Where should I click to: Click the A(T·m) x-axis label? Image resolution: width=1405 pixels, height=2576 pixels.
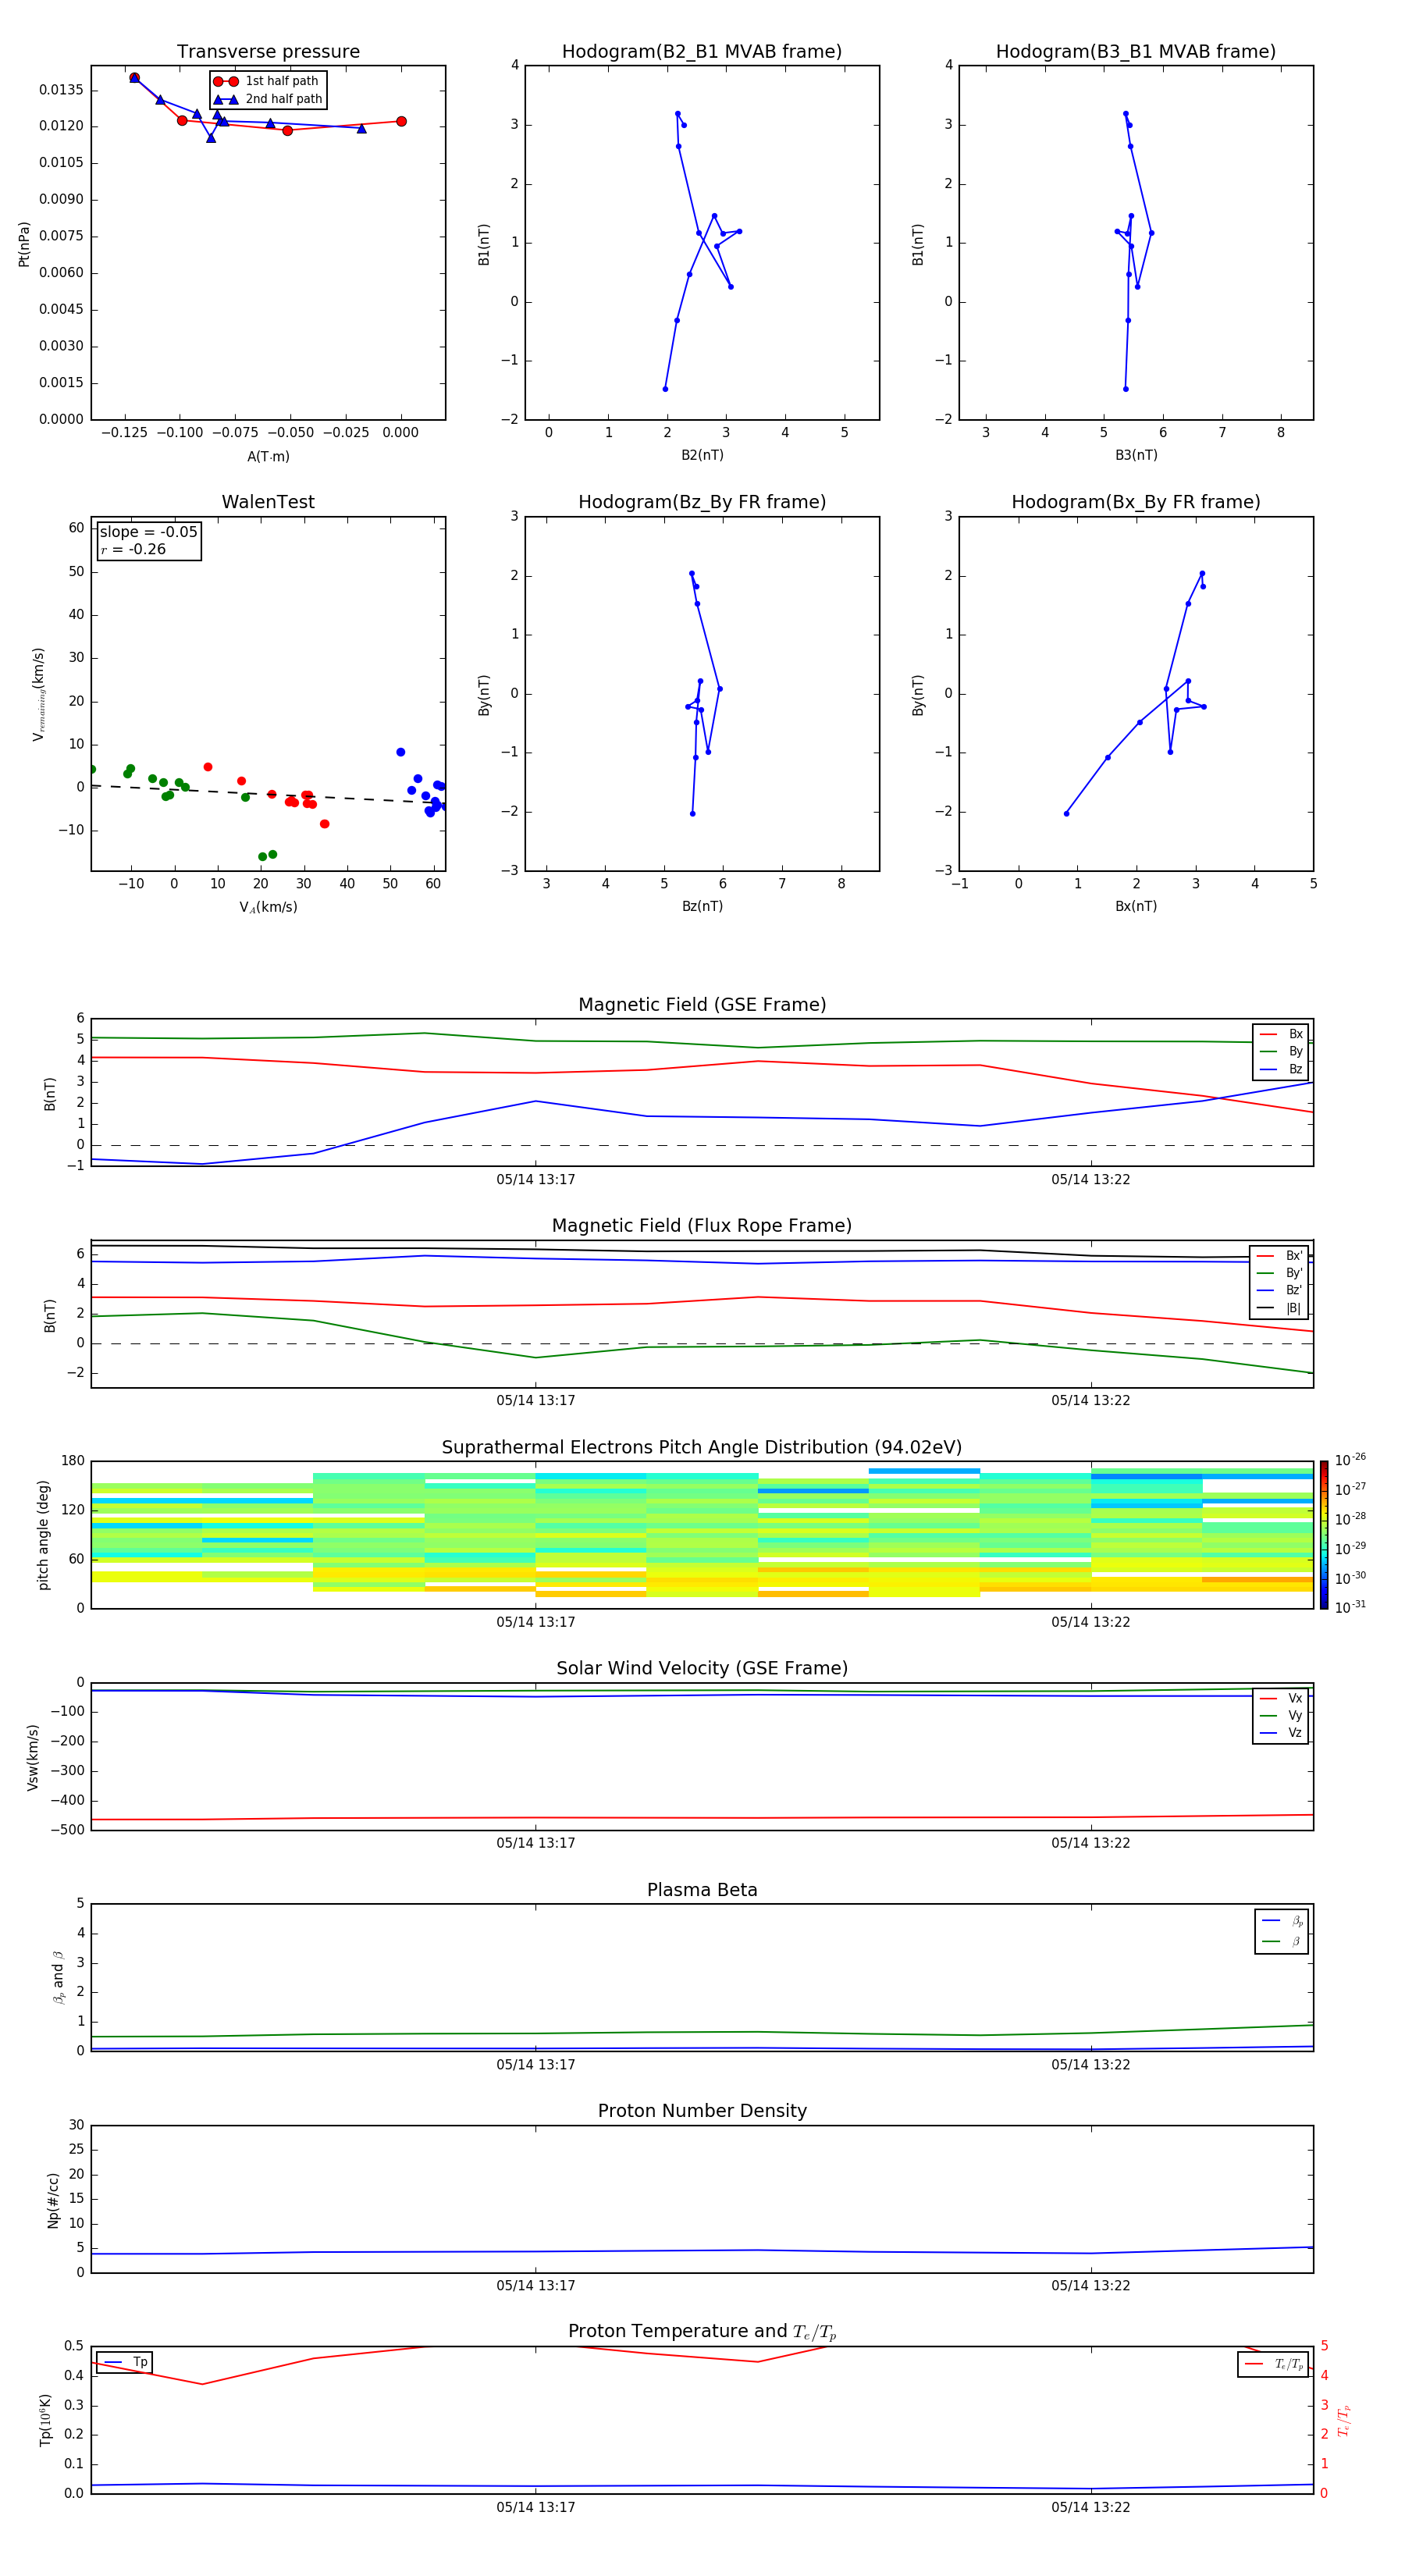click(x=268, y=457)
